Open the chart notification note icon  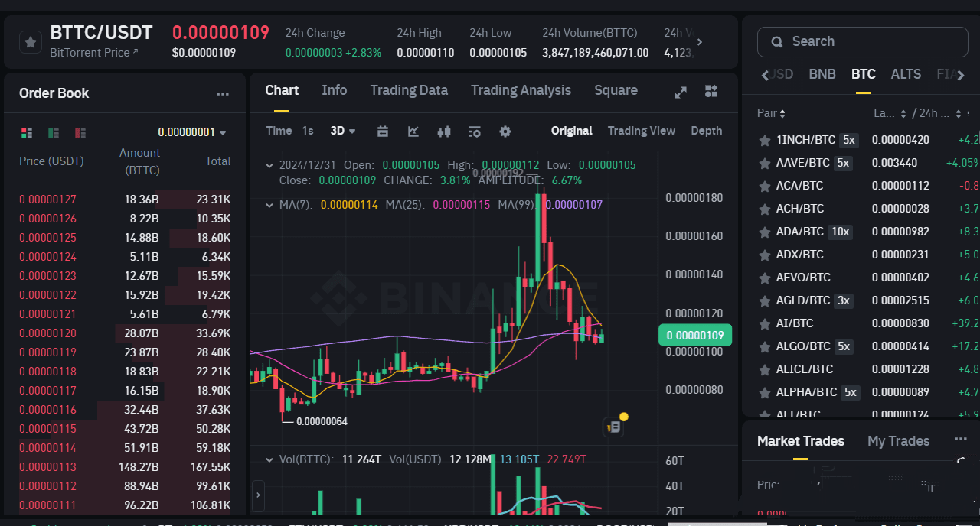point(615,427)
